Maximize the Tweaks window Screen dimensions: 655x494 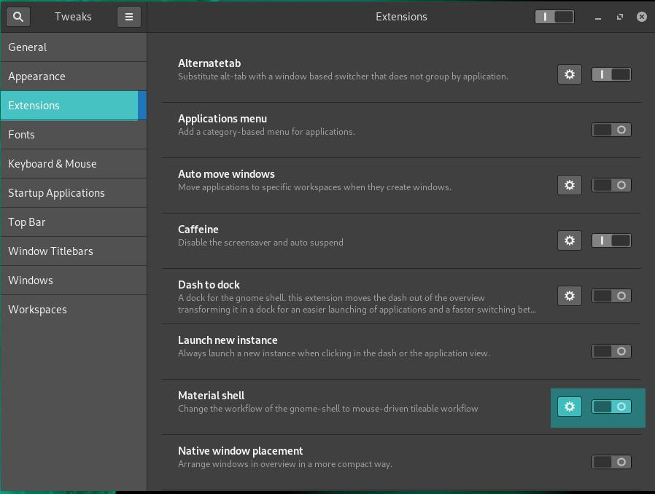pos(620,17)
